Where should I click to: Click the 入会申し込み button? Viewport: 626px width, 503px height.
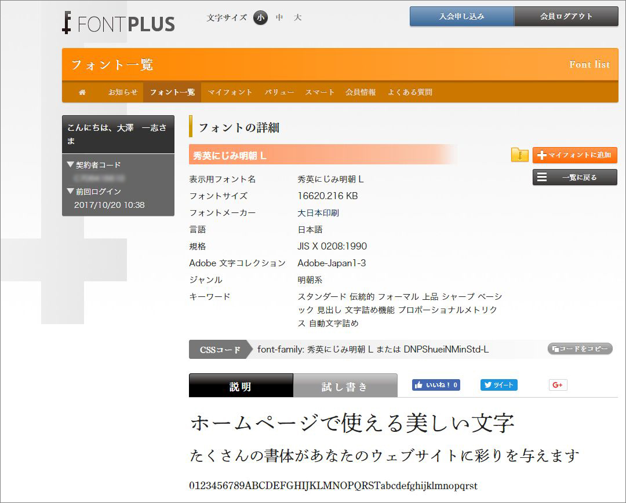pyautogui.click(x=462, y=16)
